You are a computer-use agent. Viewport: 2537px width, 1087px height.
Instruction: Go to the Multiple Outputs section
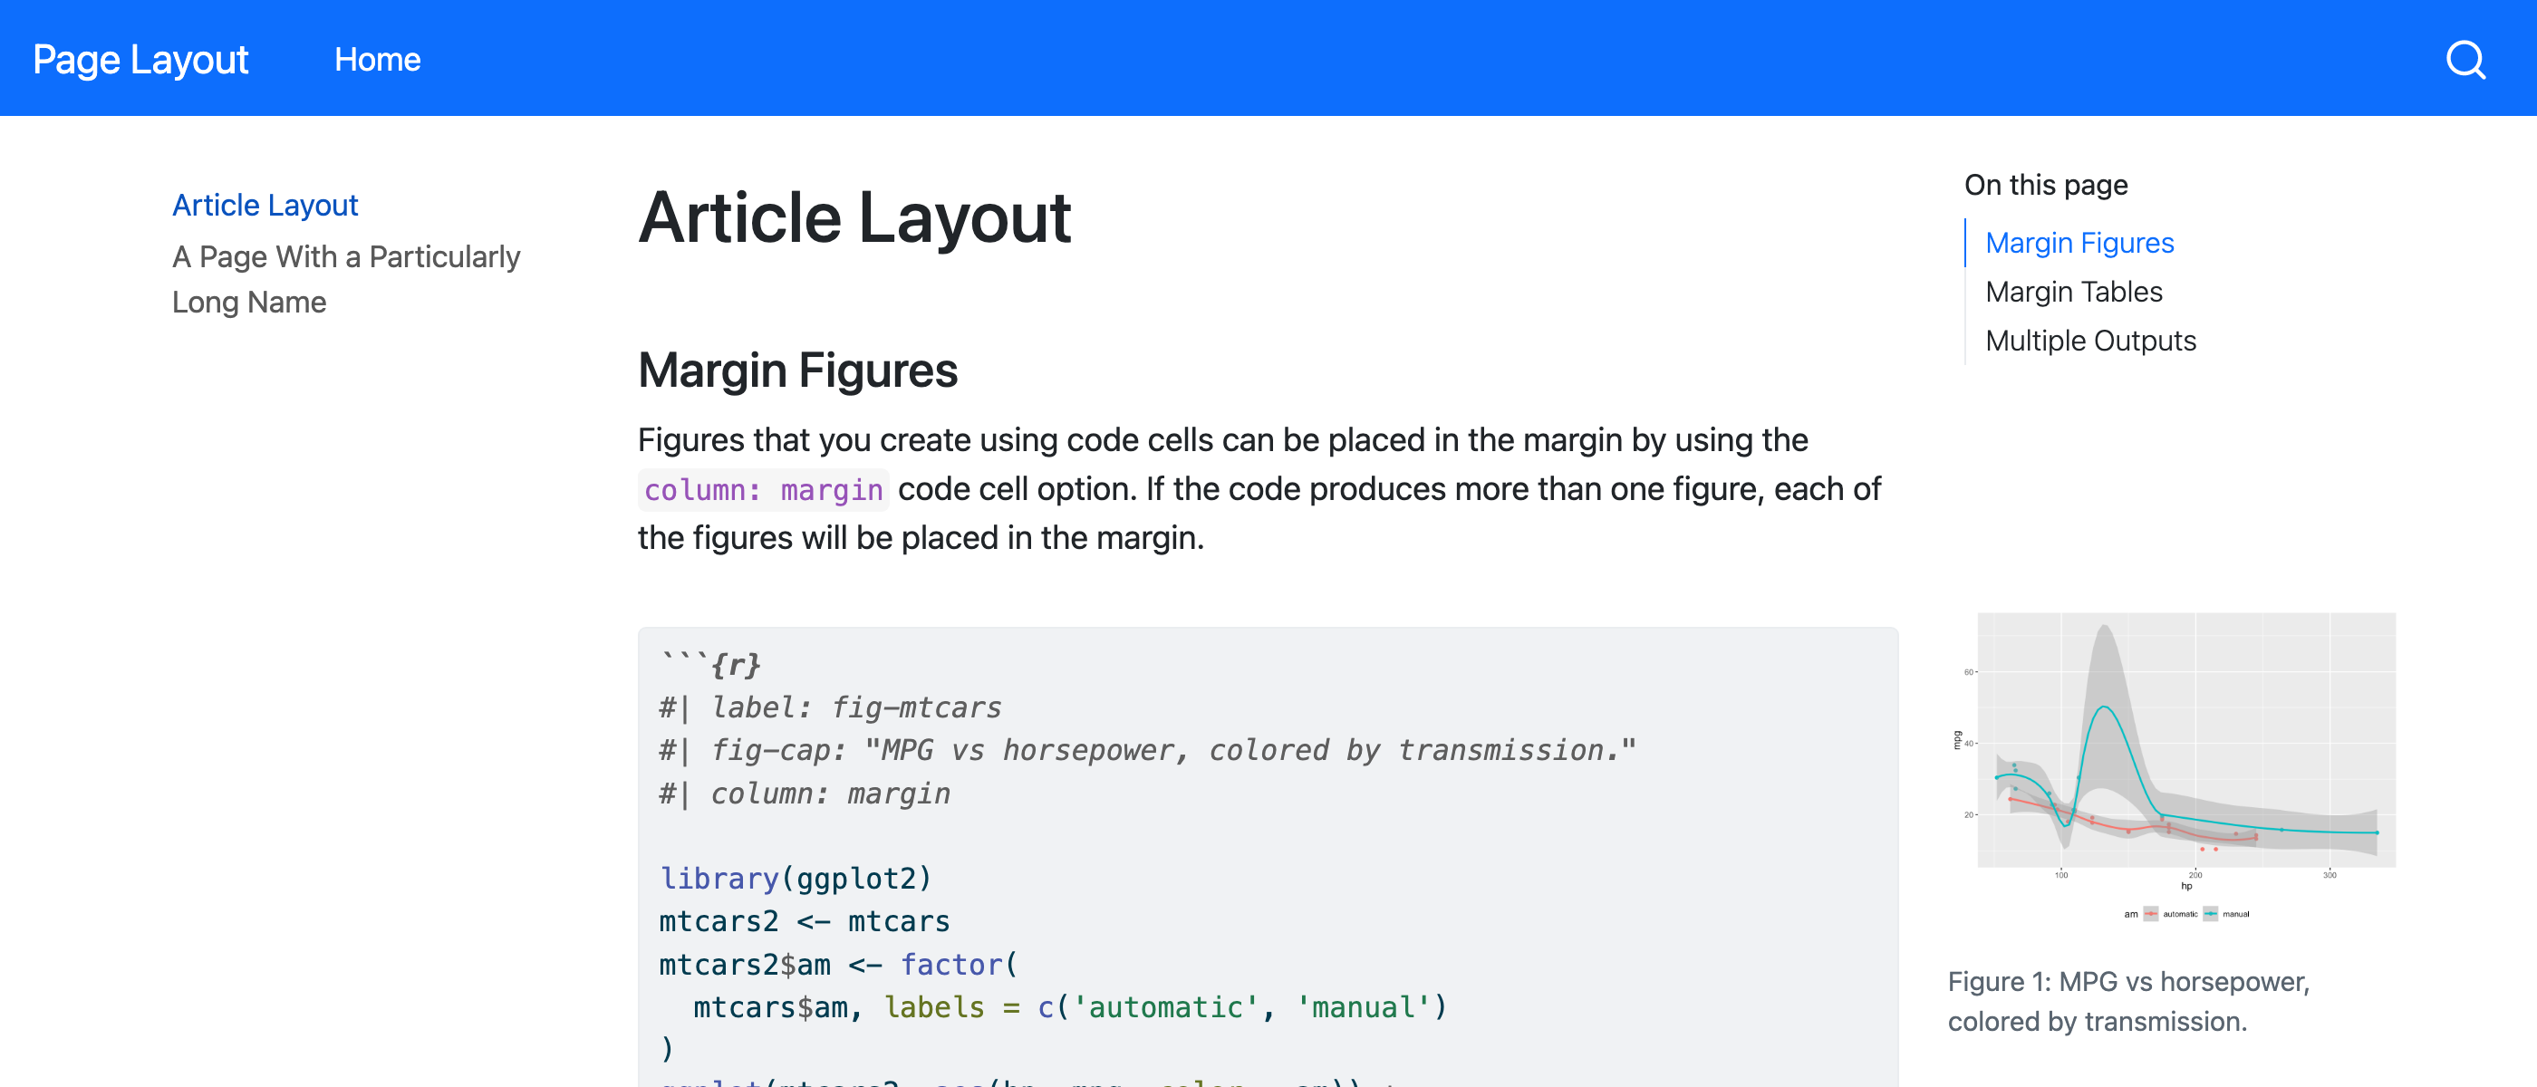[x=2091, y=340]
